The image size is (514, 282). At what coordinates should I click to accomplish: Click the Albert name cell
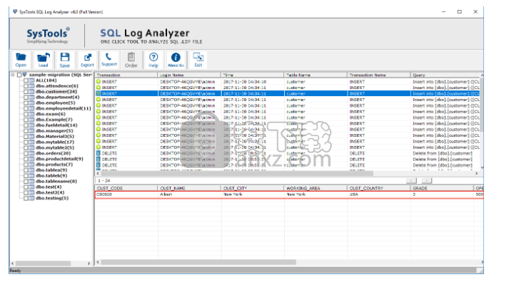189,194
